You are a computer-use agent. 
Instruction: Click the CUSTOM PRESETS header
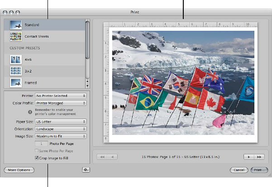[24, 48]
